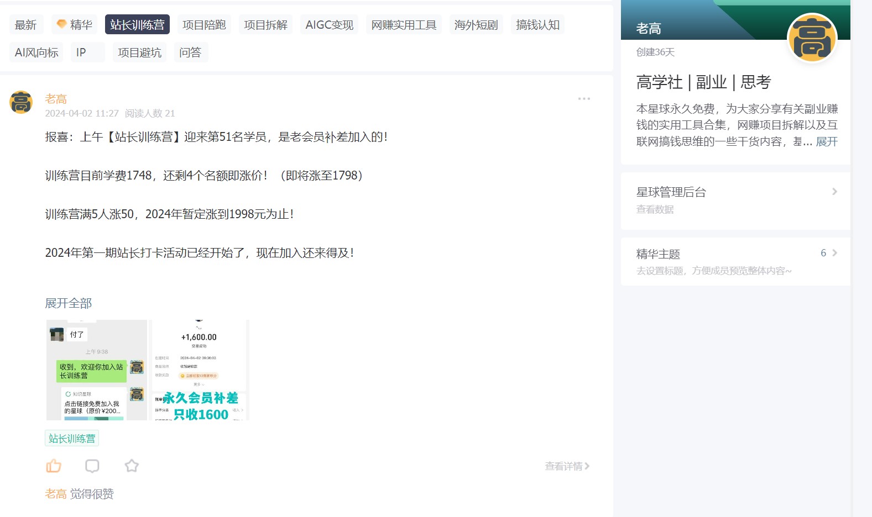Open the +1,600.00 payment screenshot thumbnail
The height and width of the screenshot is (517, 872).
(200, 370)
